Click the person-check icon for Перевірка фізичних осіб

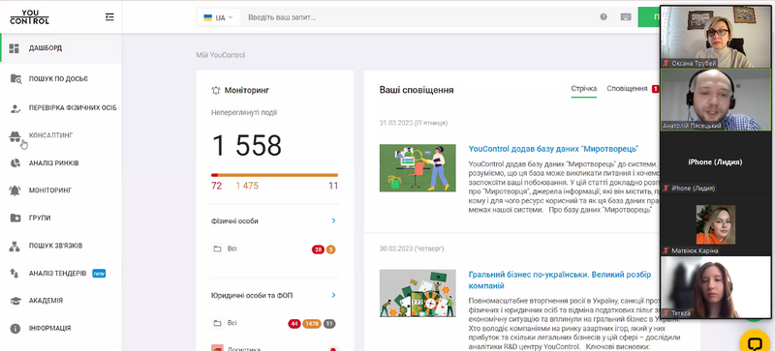click(x=15, y=108)
